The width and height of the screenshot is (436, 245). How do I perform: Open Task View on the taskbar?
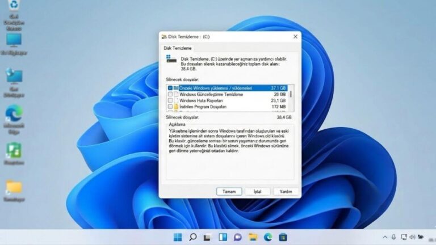[207, 238]
